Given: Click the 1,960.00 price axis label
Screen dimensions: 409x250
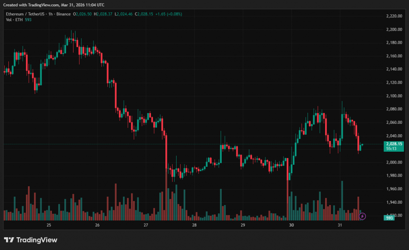Looking at the screenshot, I should coord(393,189).
